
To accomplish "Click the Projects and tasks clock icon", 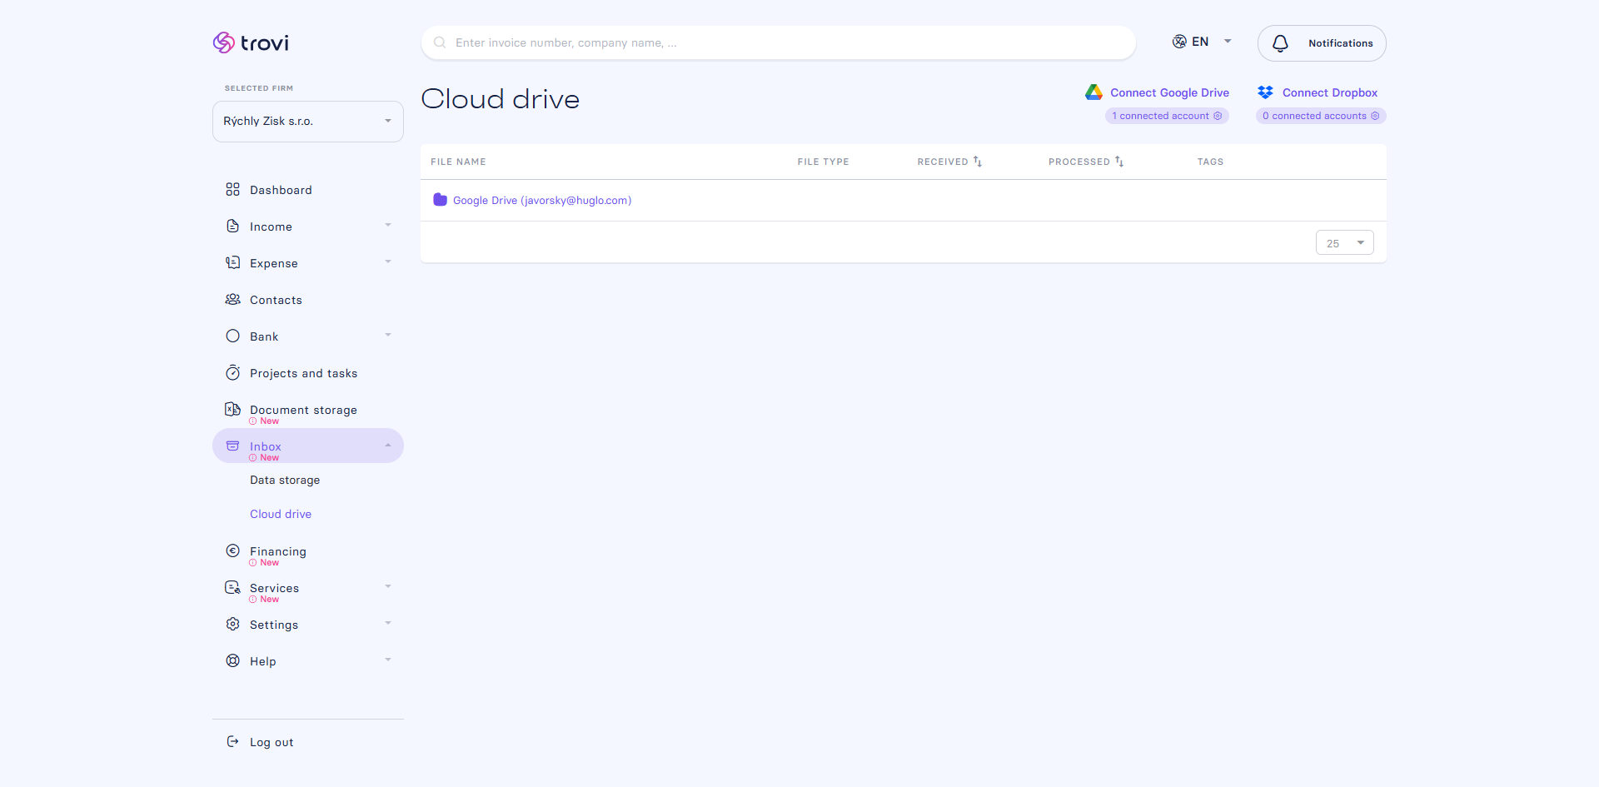I will (232, 373).
